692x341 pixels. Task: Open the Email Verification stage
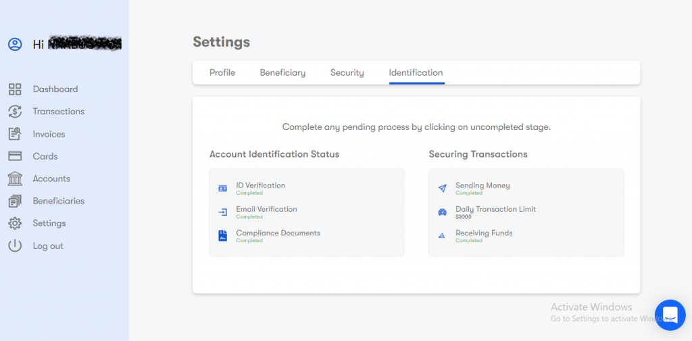click(x=266, y=209)
